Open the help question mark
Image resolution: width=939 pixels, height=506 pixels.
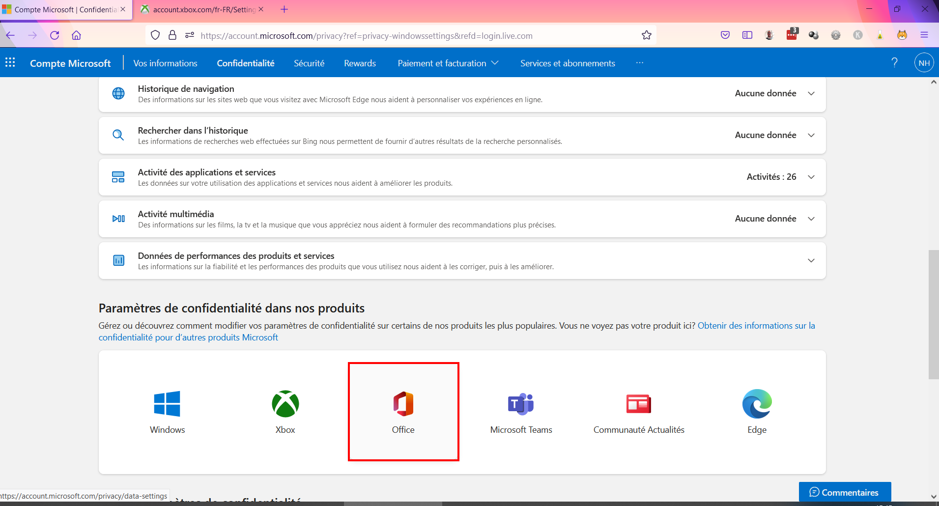pos(894,62)
